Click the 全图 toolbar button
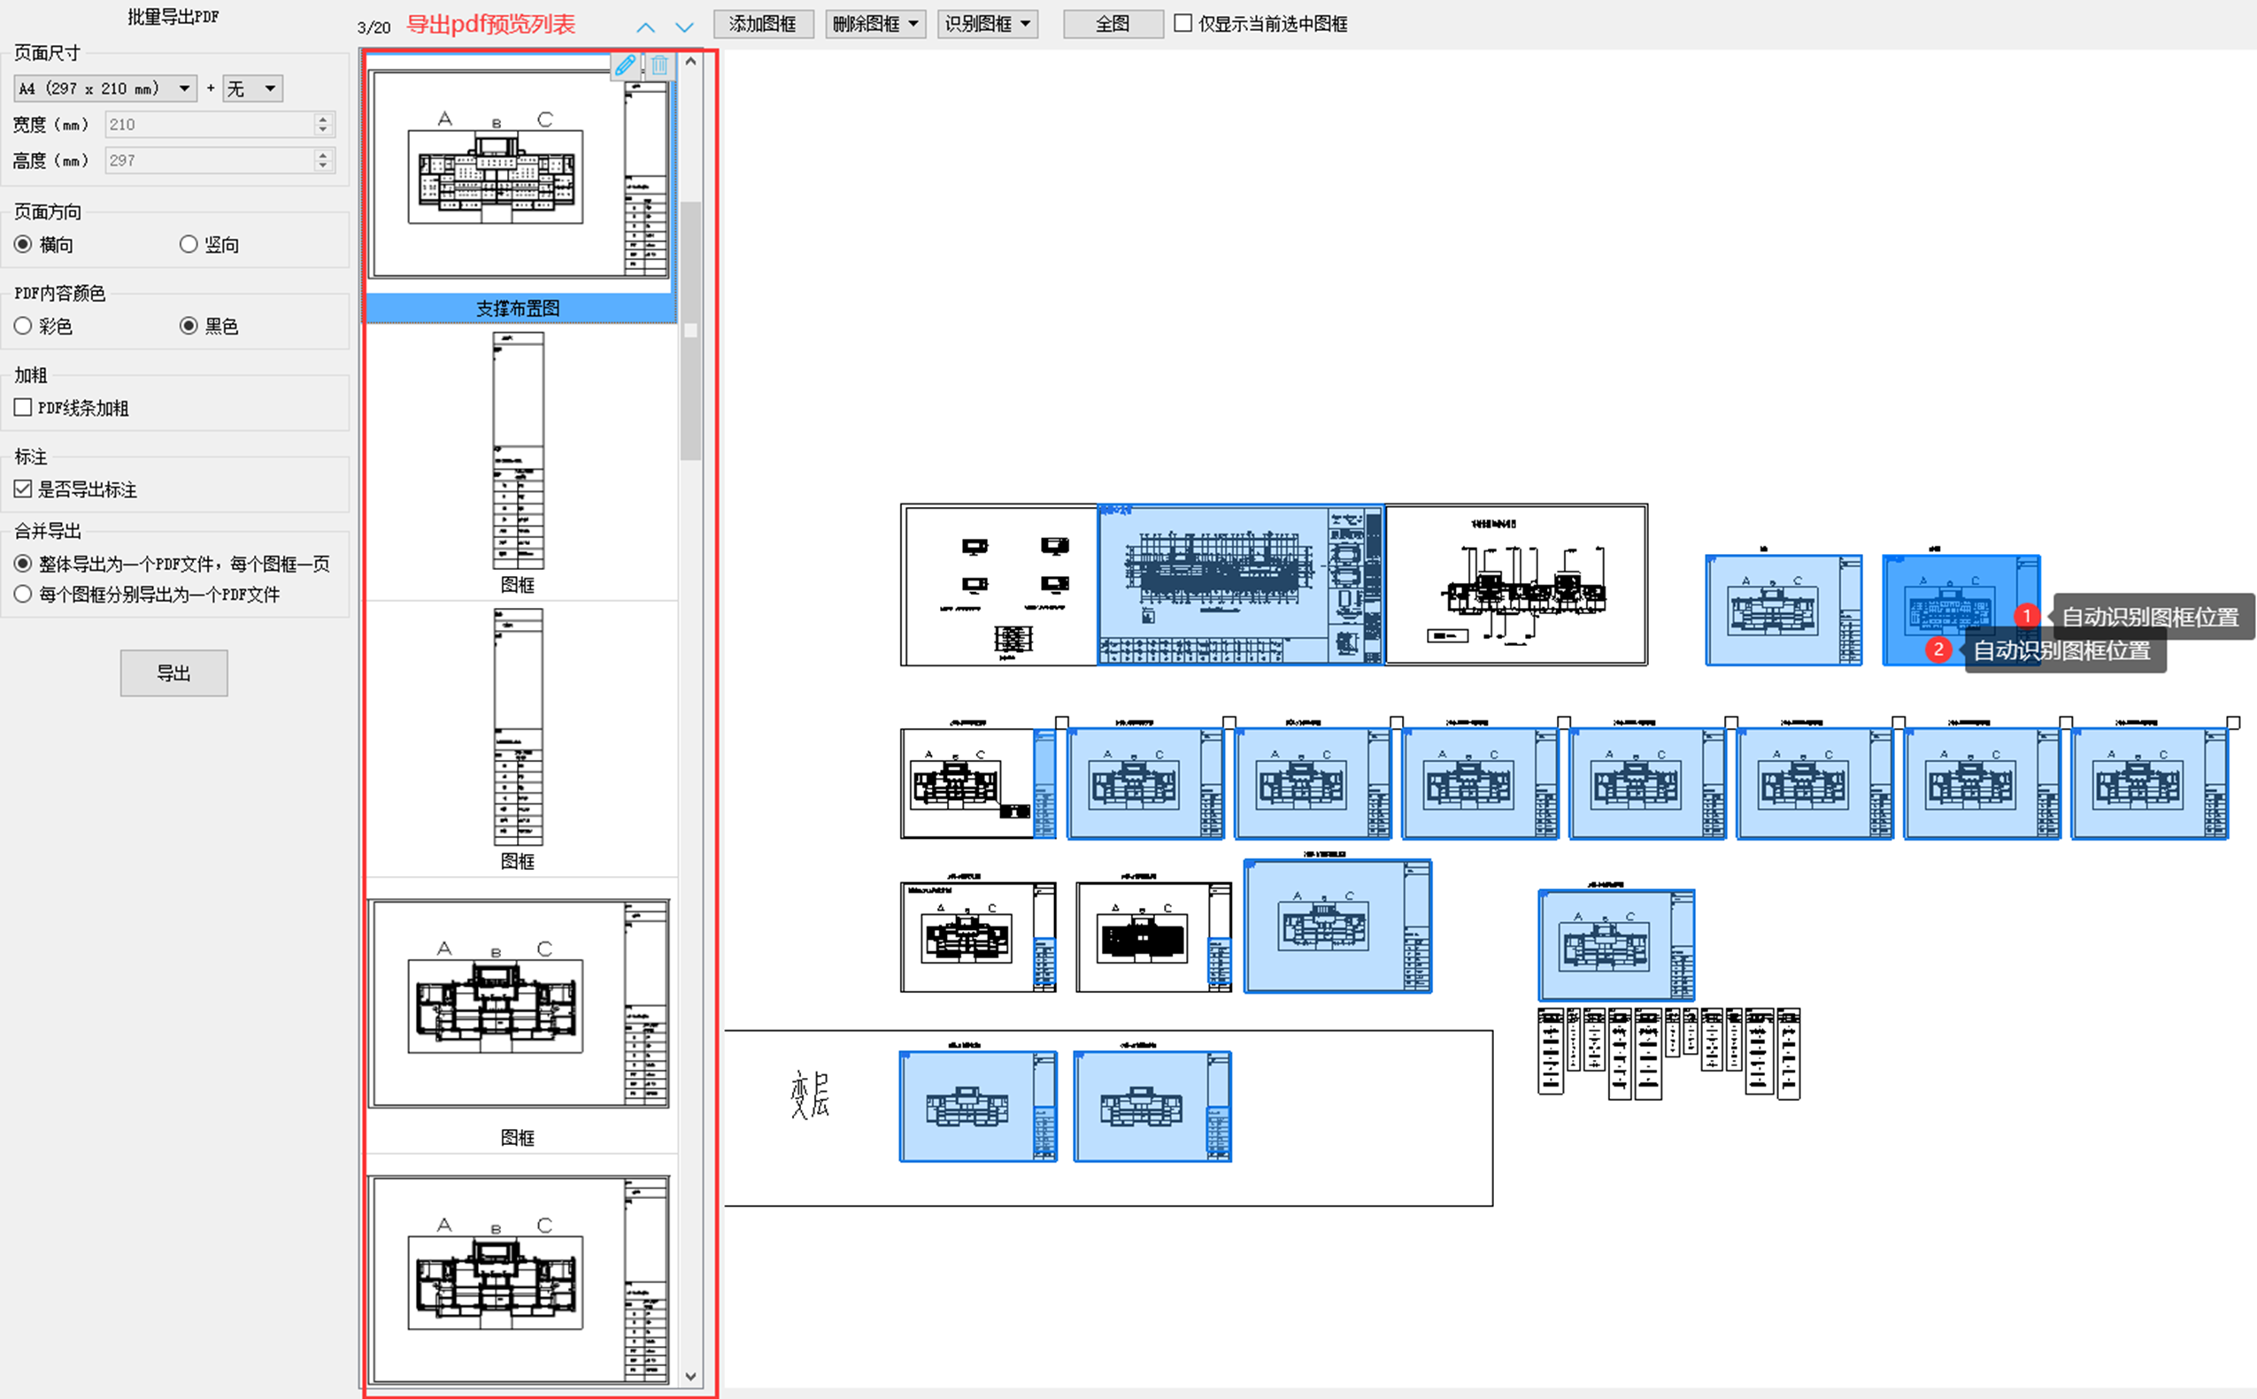The height and width of the screenshot is (1399, 2257). tap(1113, 24)
